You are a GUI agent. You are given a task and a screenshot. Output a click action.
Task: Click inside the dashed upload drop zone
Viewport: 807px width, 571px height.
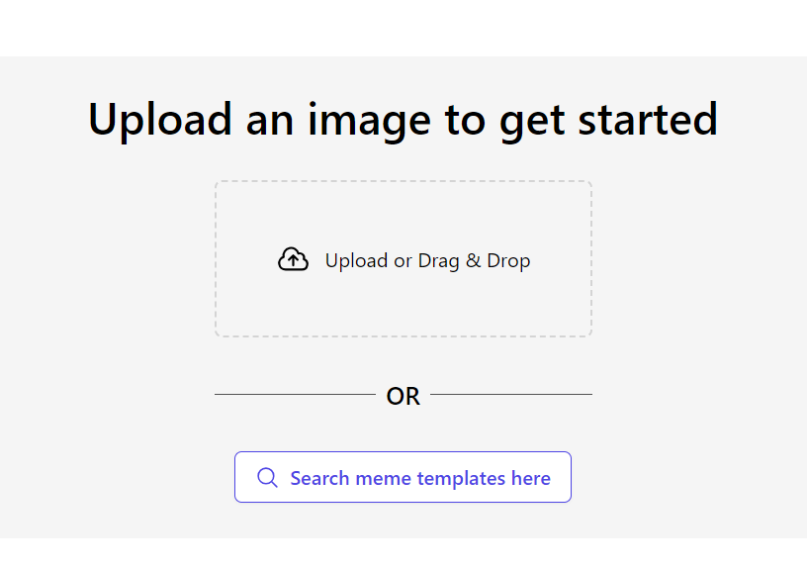(403, 259)
